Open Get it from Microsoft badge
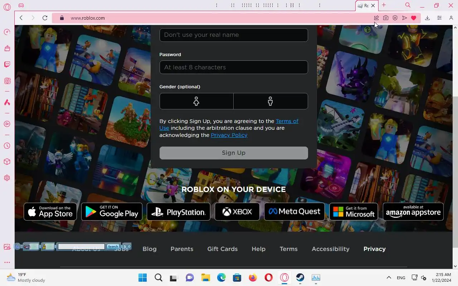Screen dimensions: 458x286 coord(354,212)
